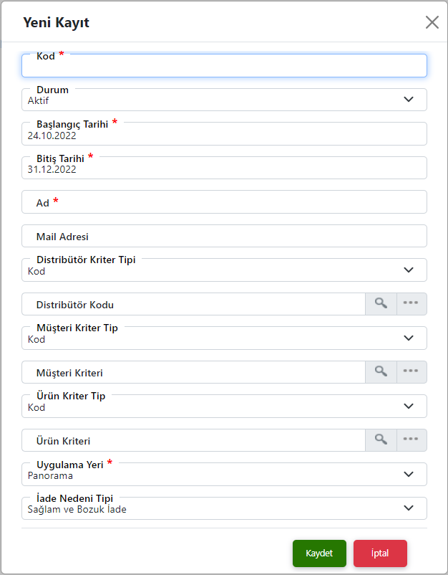
Task: Click the Başlangıç Tarihi date field
Action: (x=224, y=135)
